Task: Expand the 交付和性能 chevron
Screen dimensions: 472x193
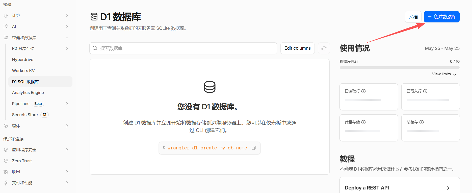Action: tap(67, 183)
